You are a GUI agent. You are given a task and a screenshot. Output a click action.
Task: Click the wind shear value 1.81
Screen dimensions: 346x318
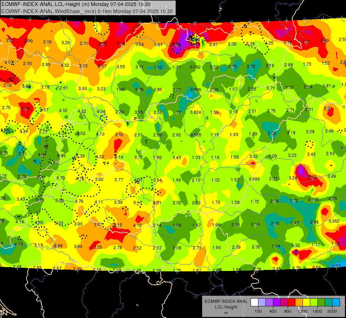327,86
